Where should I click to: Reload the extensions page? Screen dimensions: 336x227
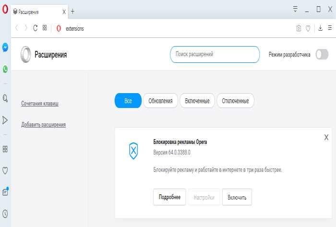pyautogui.click(x=35, y=28)
